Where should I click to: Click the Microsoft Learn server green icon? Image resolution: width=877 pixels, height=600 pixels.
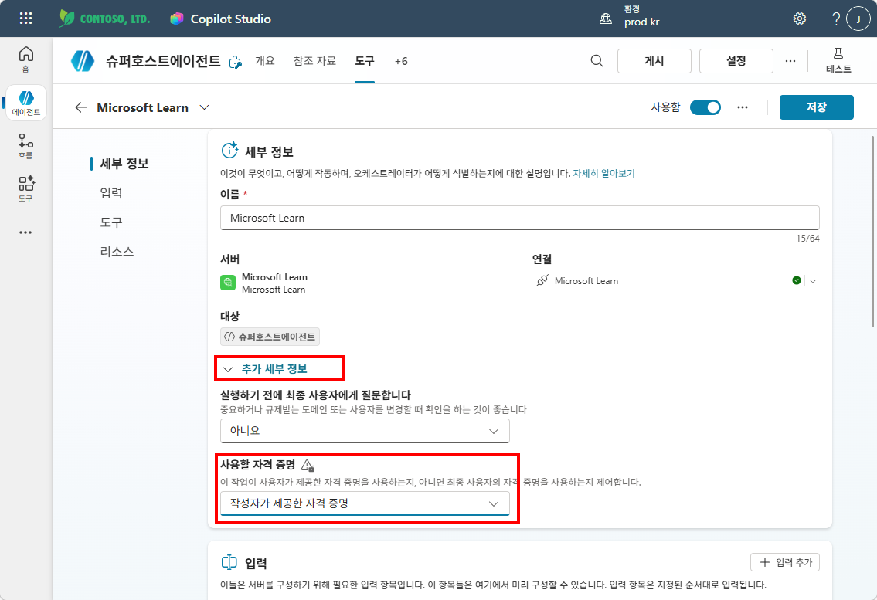pos(228,283)
